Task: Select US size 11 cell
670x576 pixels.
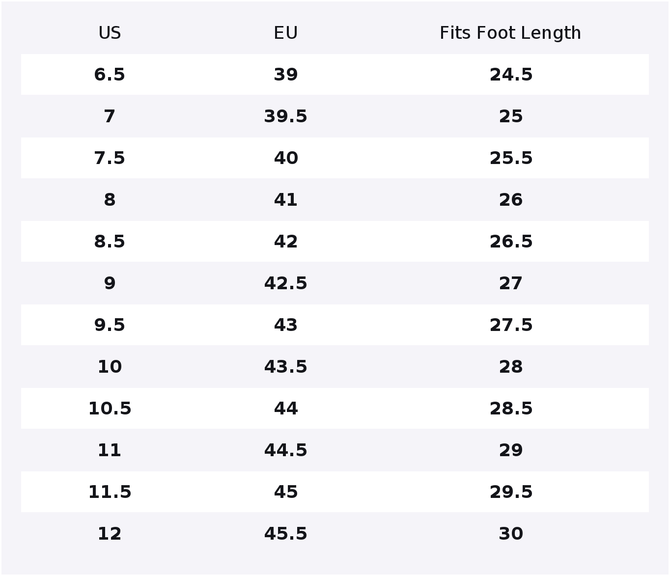Action: pyautogui.click(x=110, y=450)
